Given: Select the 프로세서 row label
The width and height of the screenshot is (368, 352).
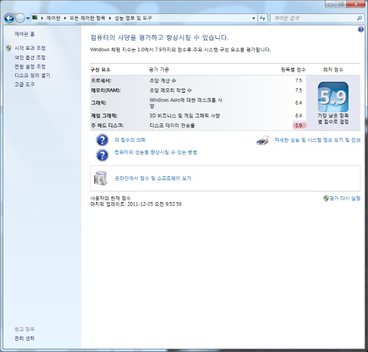Looking at the screenshot, I should [101, 80].
